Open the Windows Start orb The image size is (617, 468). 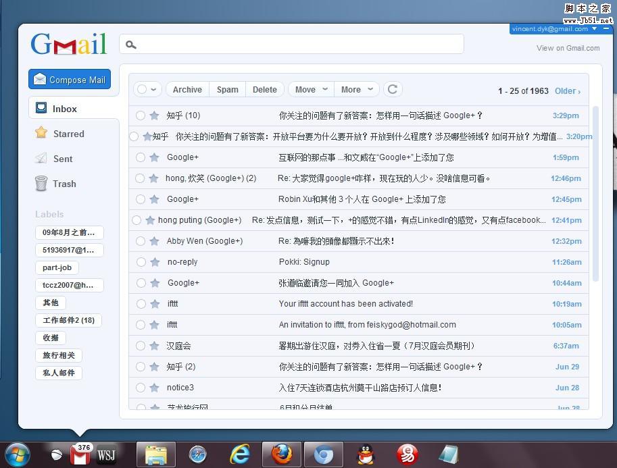click(16, 455)
